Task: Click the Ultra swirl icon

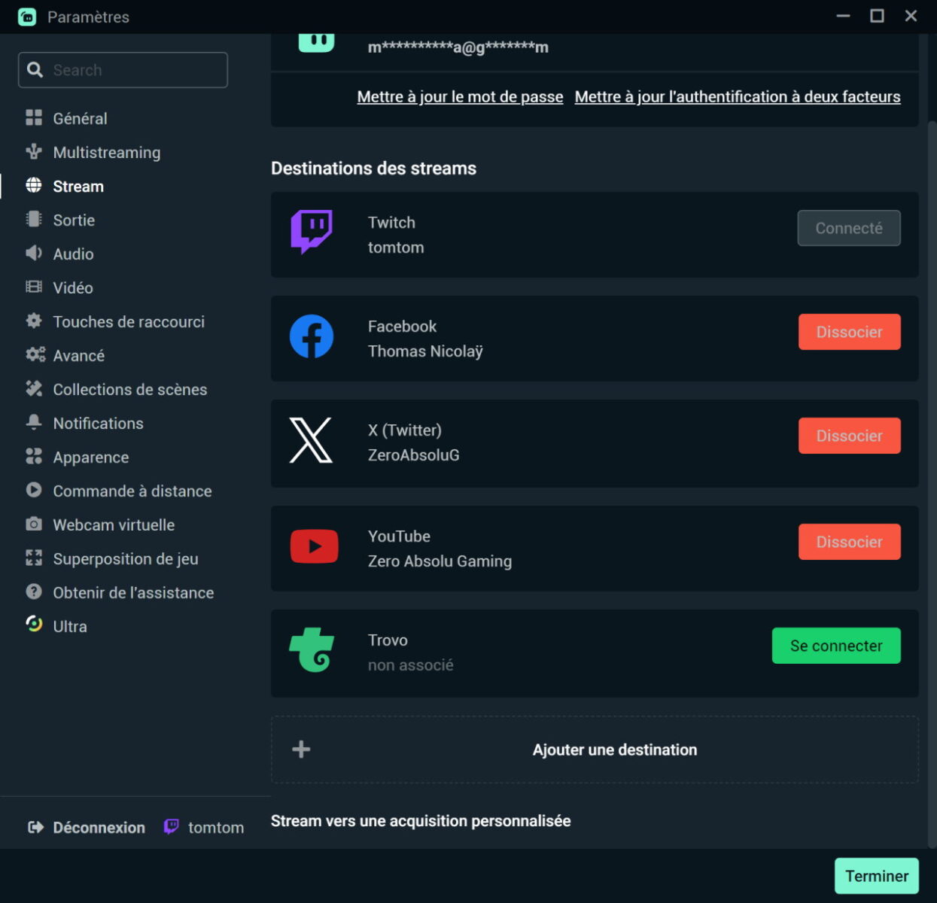Action: coord(34,624)
